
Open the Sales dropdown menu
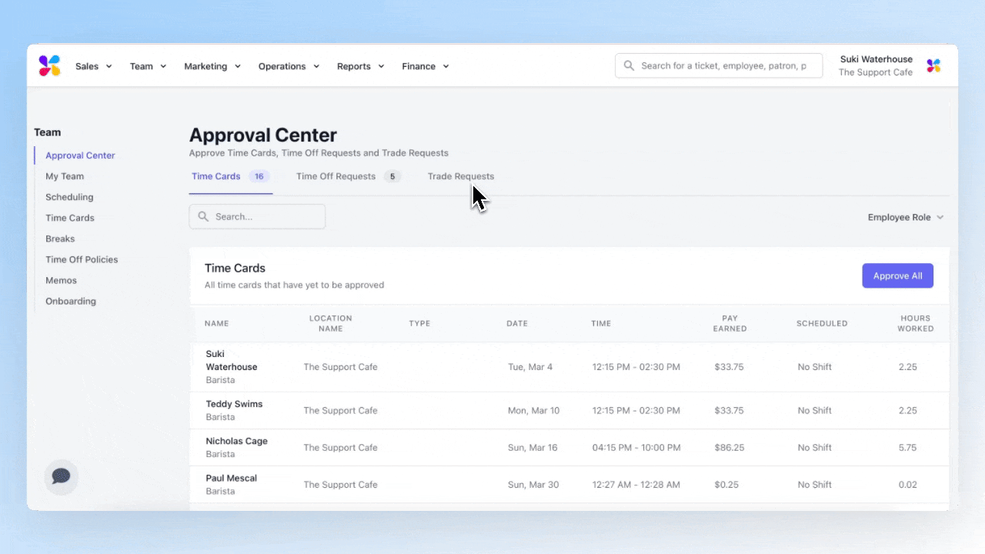point(94,66)
